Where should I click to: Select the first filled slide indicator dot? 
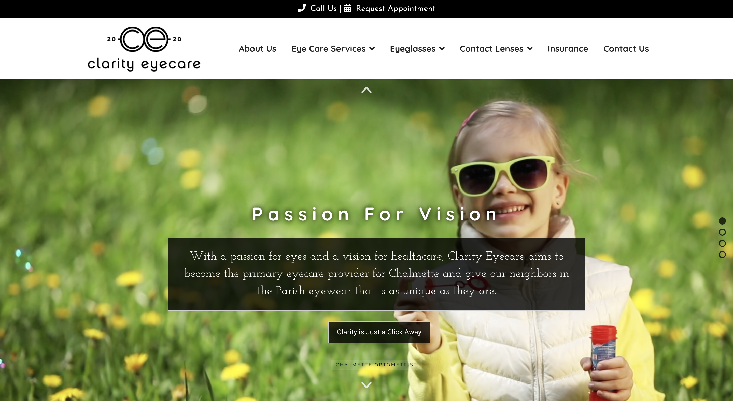(722, 221)
